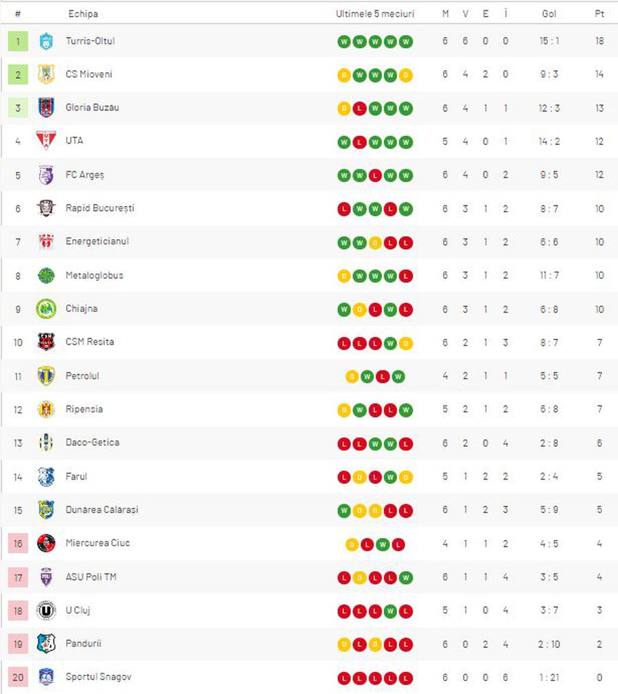Sort table by Pt column header

(599, 14)
